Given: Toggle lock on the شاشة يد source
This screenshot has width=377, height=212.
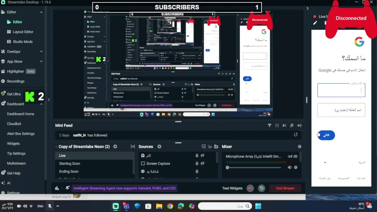Looking at the screenshot, I should click(x=197, y=171).
